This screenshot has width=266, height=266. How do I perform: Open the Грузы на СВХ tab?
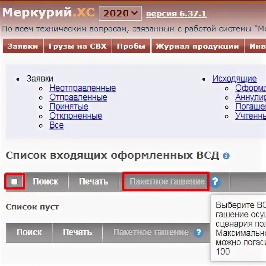pyautogui.click(x=78, y=46)
